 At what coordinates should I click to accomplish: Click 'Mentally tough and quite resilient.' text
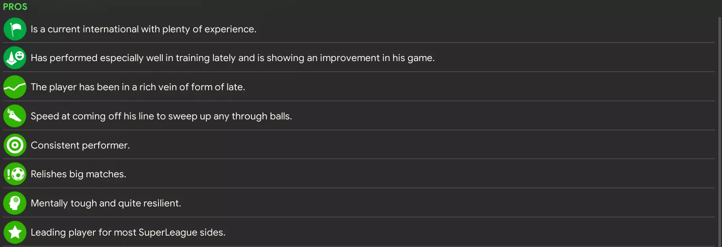(106, 203)
